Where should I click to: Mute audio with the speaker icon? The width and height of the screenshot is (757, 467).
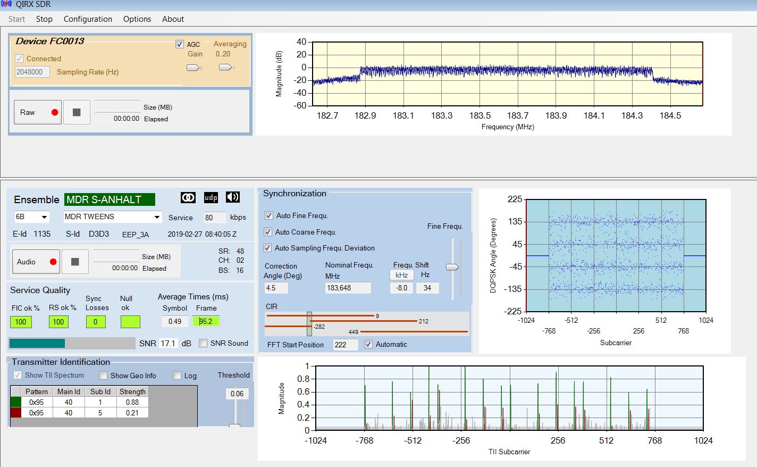click(x=233, y=197)
